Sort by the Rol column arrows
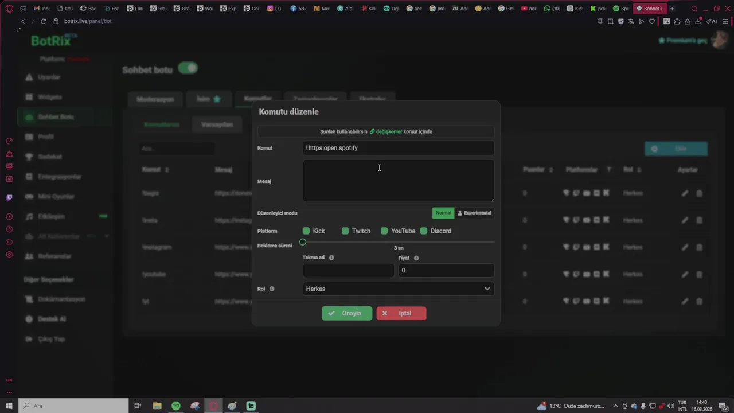Screen dimensions: 734x413 point(639,170)
